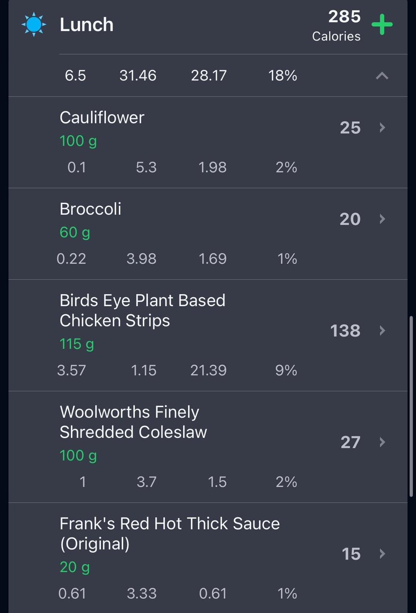Tap the green plus to add lunch food
Viewport: 416px width, 613px height.
382,24
